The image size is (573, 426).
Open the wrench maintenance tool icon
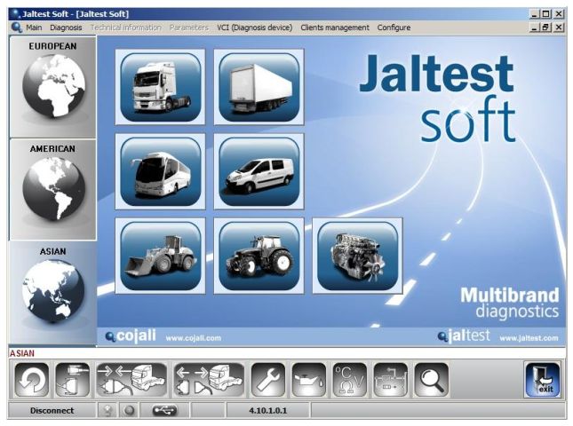click(268, 380)
